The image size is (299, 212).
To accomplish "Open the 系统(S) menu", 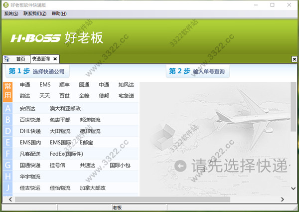I will click(x=11, y=13).
